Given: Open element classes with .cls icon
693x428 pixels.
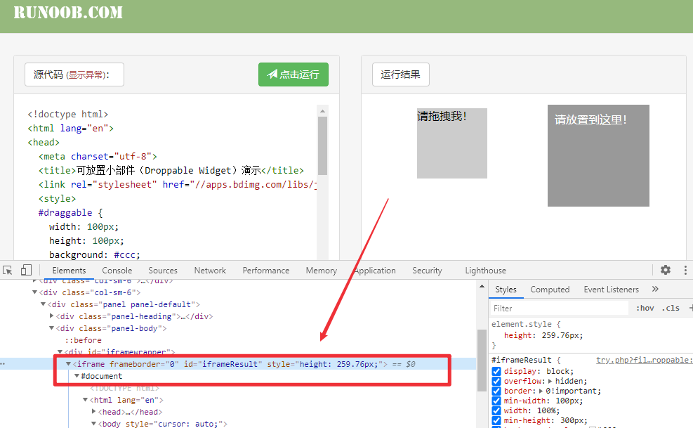Looking at the screenshot, I should click(x=669, y=307).
